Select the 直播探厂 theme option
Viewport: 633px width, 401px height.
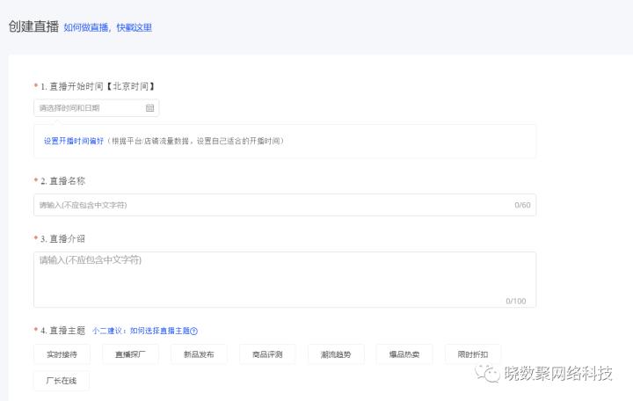(130, 354)
